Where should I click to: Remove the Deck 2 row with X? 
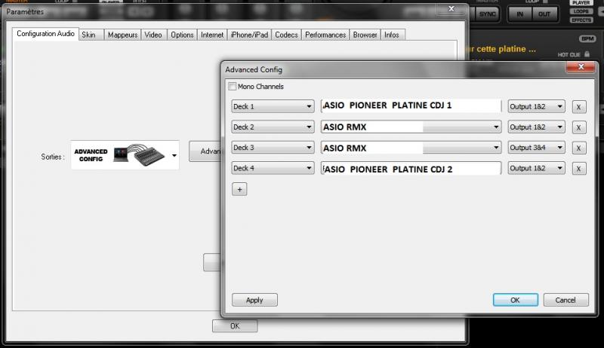(x=578, y=127)
